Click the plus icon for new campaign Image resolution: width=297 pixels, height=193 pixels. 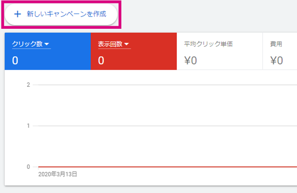[x=18, y=14]
